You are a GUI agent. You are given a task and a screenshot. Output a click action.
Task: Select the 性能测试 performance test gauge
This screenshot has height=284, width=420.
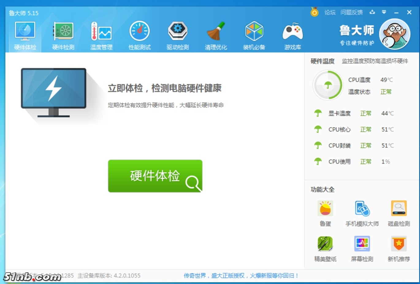(x=139, y=36)
